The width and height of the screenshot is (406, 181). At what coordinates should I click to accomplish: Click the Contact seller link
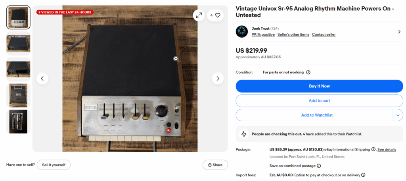pos(324,34)
